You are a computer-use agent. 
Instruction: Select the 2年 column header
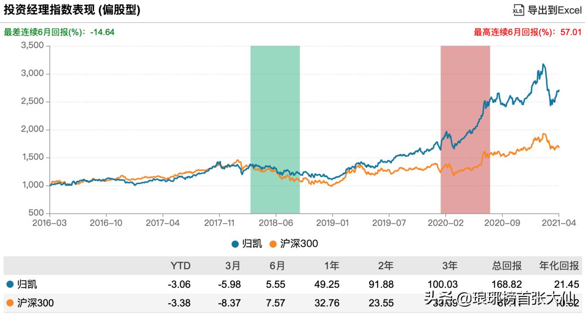click(386, 266)
